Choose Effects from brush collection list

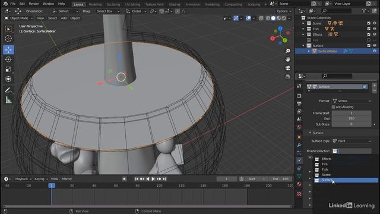[x=346, y=159]
